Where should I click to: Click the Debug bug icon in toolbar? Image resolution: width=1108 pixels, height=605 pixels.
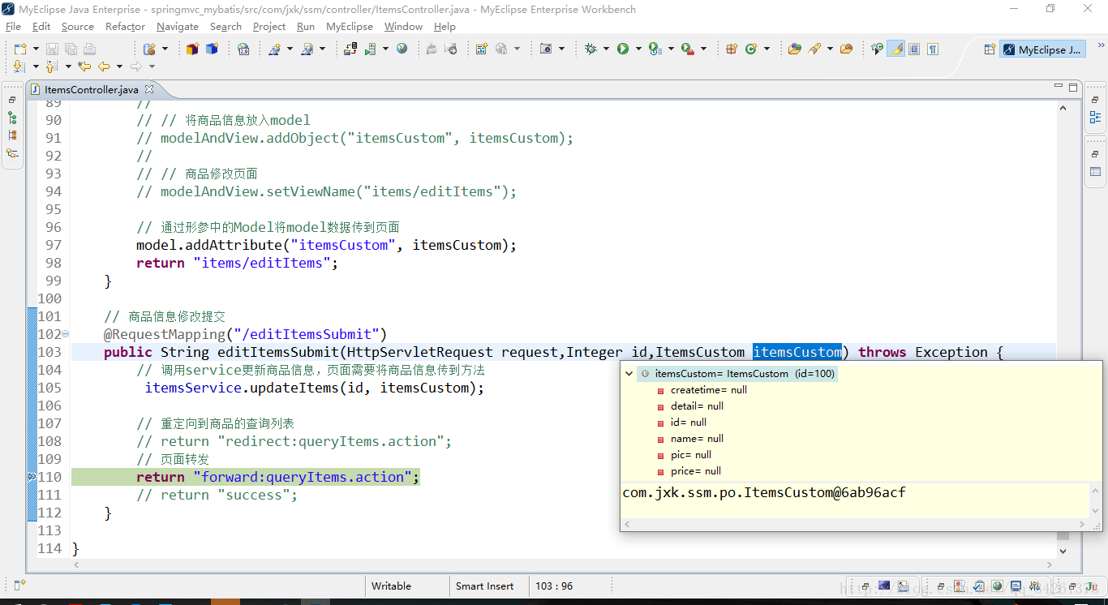(590, 49)
